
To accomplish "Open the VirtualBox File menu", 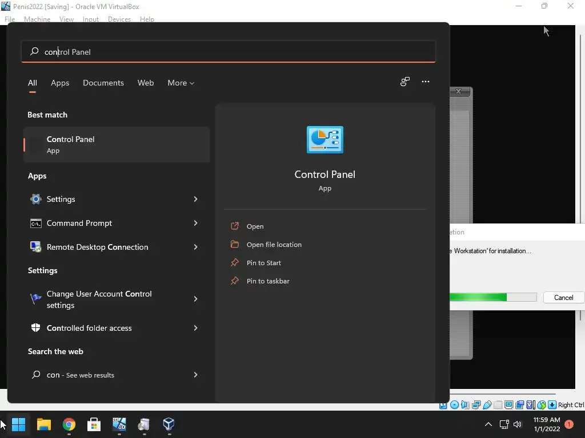I will click(10, 19).
